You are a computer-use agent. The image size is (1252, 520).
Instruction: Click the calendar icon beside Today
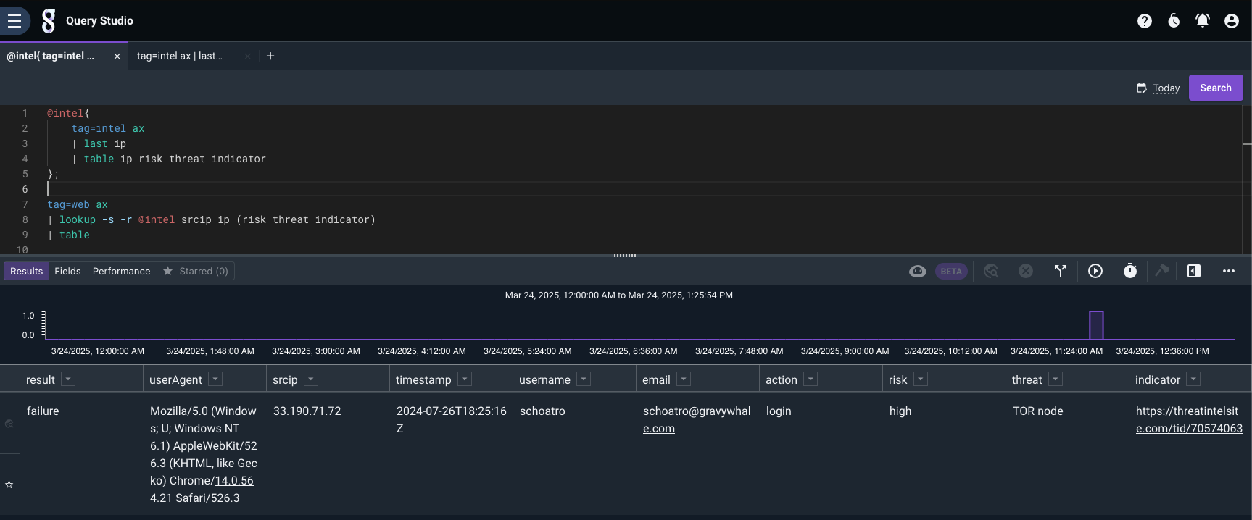(x=1141, y=88)
